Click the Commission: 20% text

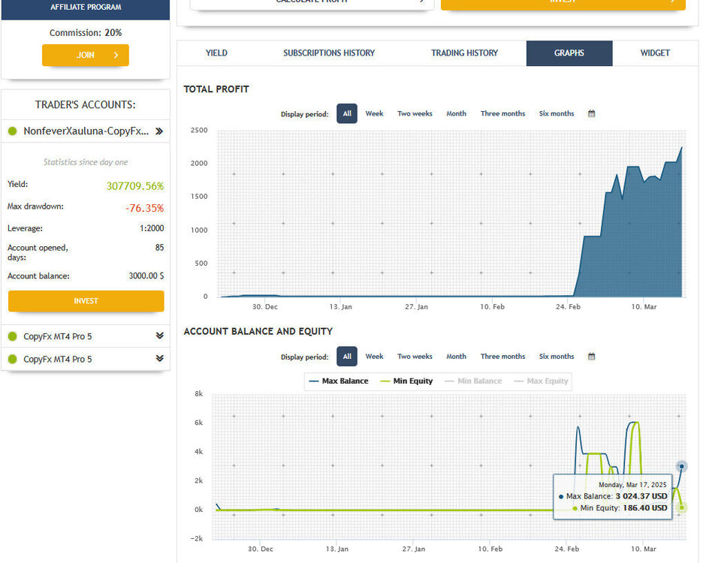tap(86, 33)
